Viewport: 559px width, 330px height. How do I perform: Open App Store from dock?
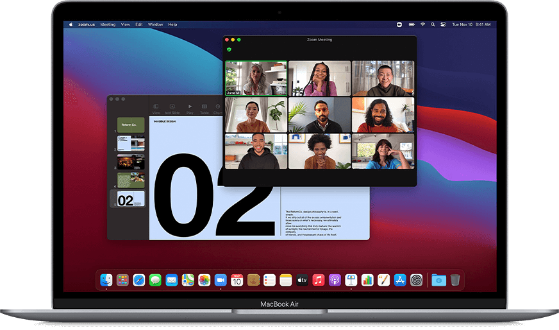[400, 281]
